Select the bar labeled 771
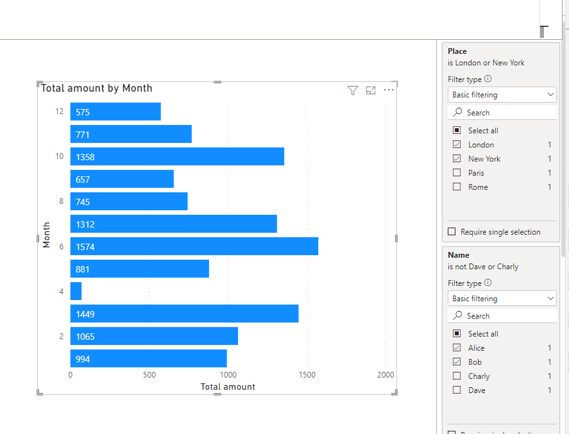 coord(131,134)
